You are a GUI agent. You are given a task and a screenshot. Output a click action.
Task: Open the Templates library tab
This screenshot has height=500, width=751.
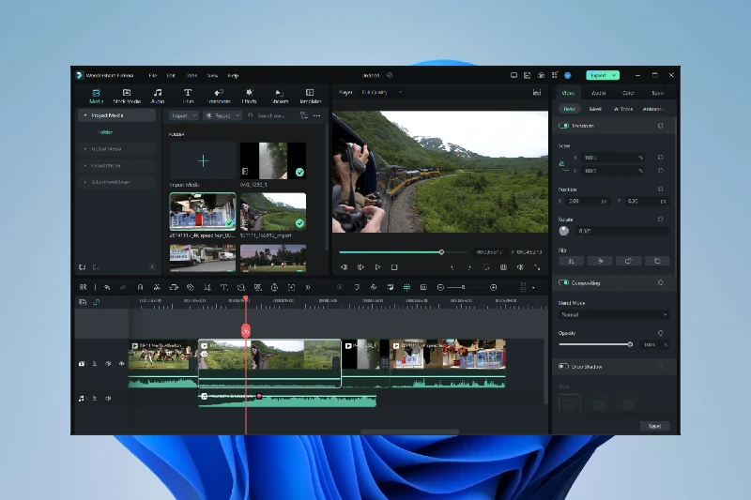[x=310, y=96]
